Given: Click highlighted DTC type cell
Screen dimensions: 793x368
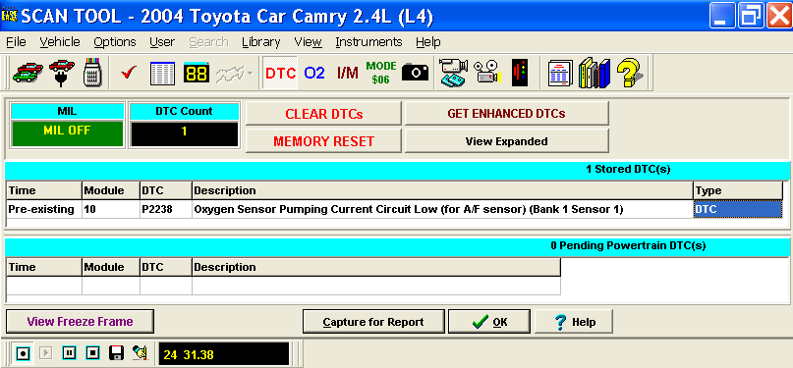Looking at the screenshot, I should pos(738,209).
